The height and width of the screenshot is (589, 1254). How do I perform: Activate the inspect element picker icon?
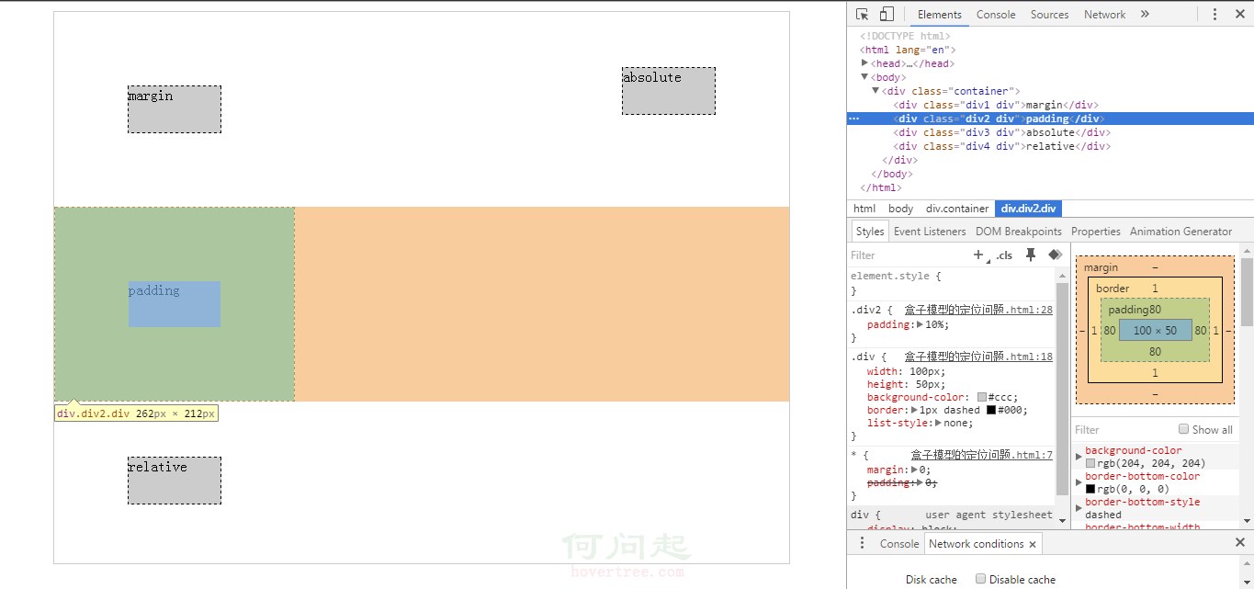(x=862, y=14)
